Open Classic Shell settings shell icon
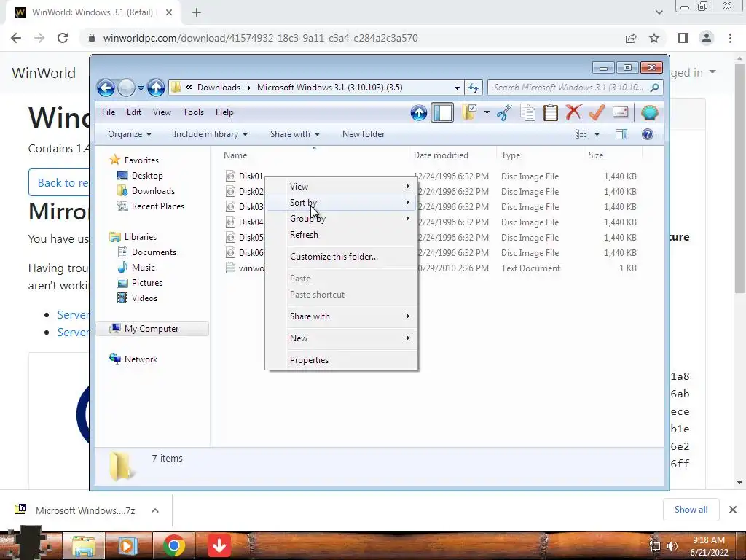 click(x=649, y=113)
